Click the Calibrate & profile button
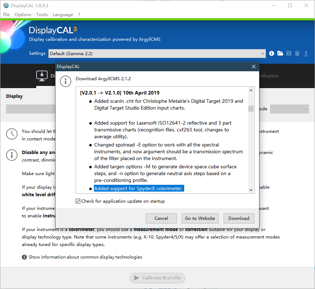 (x=157, y=278)
